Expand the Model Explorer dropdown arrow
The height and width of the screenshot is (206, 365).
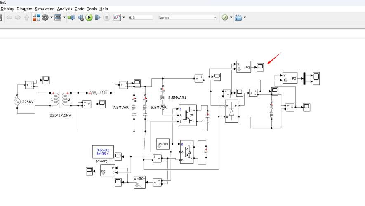pyautogui.click(x=64, y=17)
